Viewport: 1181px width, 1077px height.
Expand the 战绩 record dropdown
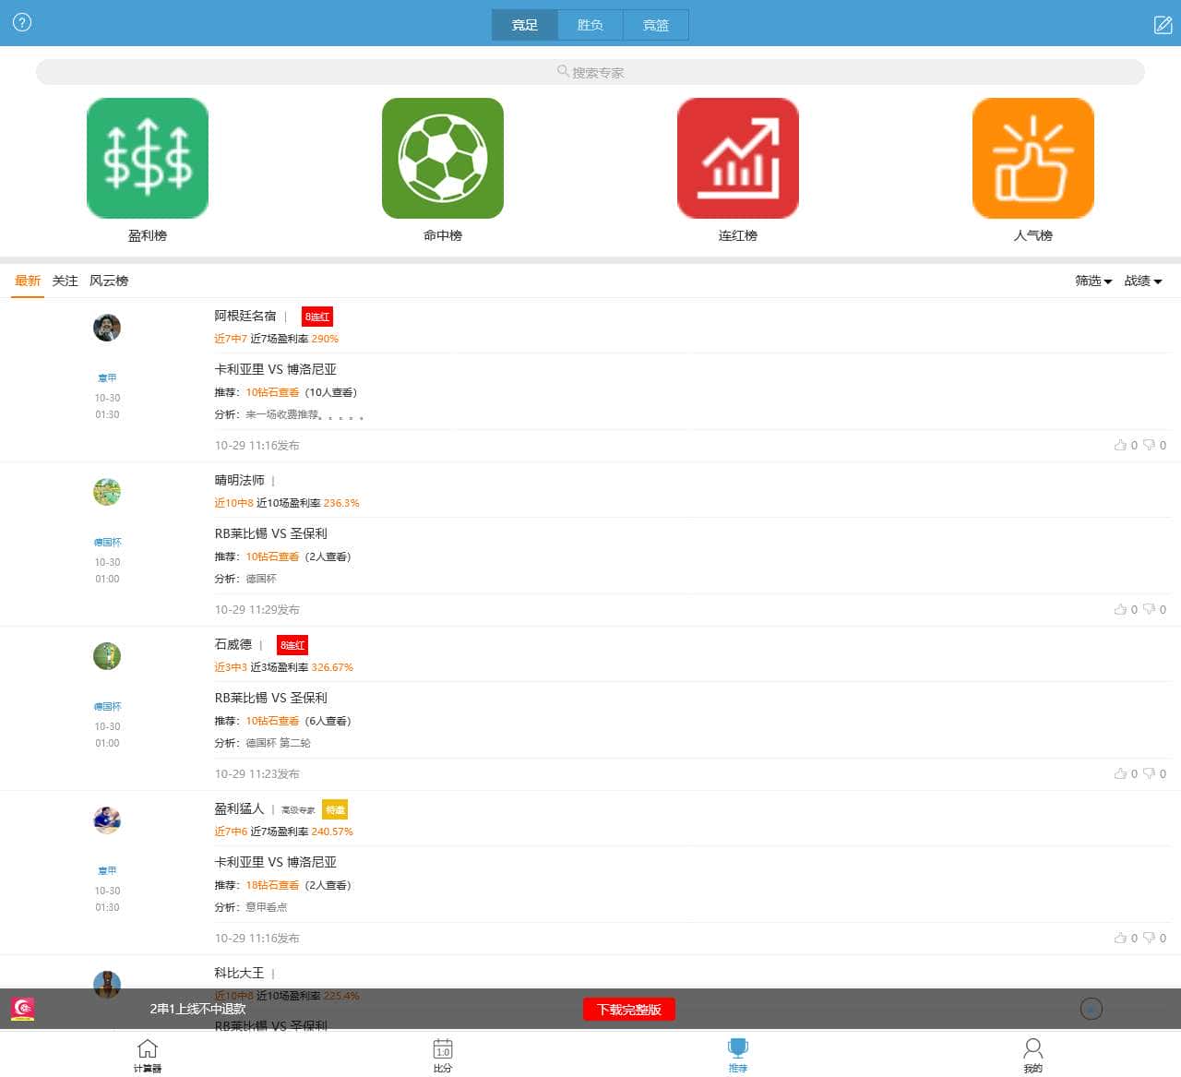click(x=1143, y=281)
